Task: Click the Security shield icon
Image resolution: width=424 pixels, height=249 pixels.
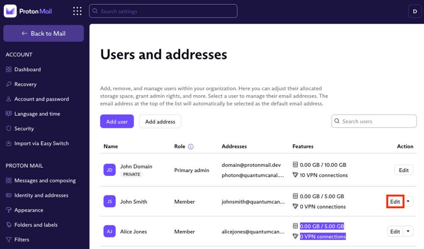Action: coord(8,129)
